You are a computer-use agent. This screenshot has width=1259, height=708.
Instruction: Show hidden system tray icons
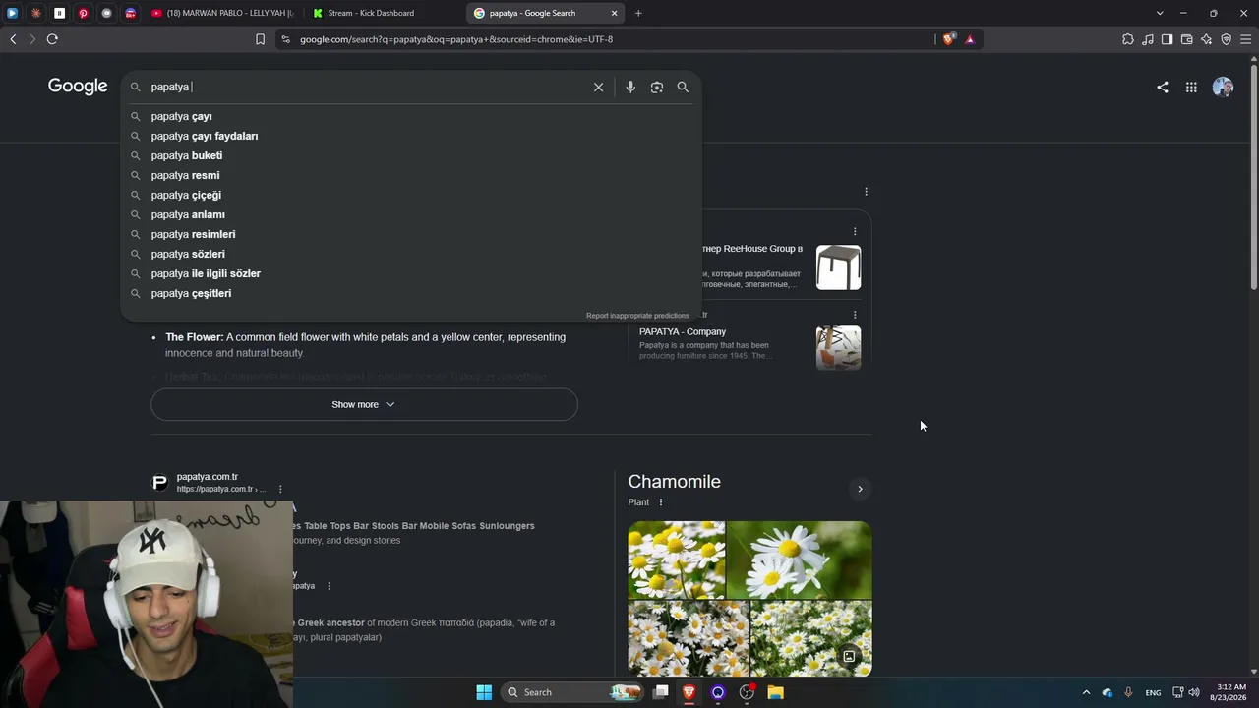[x=1086, y=692]
